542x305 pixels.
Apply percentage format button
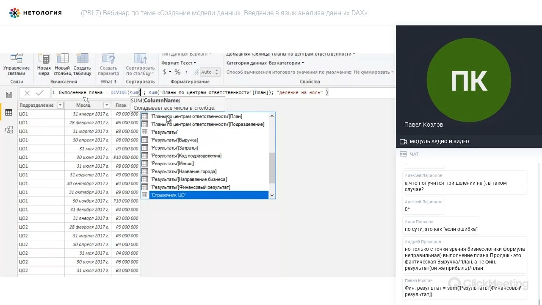point(177,72)
